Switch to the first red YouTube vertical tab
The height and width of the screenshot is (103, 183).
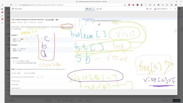coord(2,12)
